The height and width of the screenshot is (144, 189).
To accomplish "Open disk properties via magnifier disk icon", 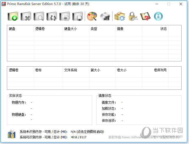I will pyautogui.click(x=39, y=16).
